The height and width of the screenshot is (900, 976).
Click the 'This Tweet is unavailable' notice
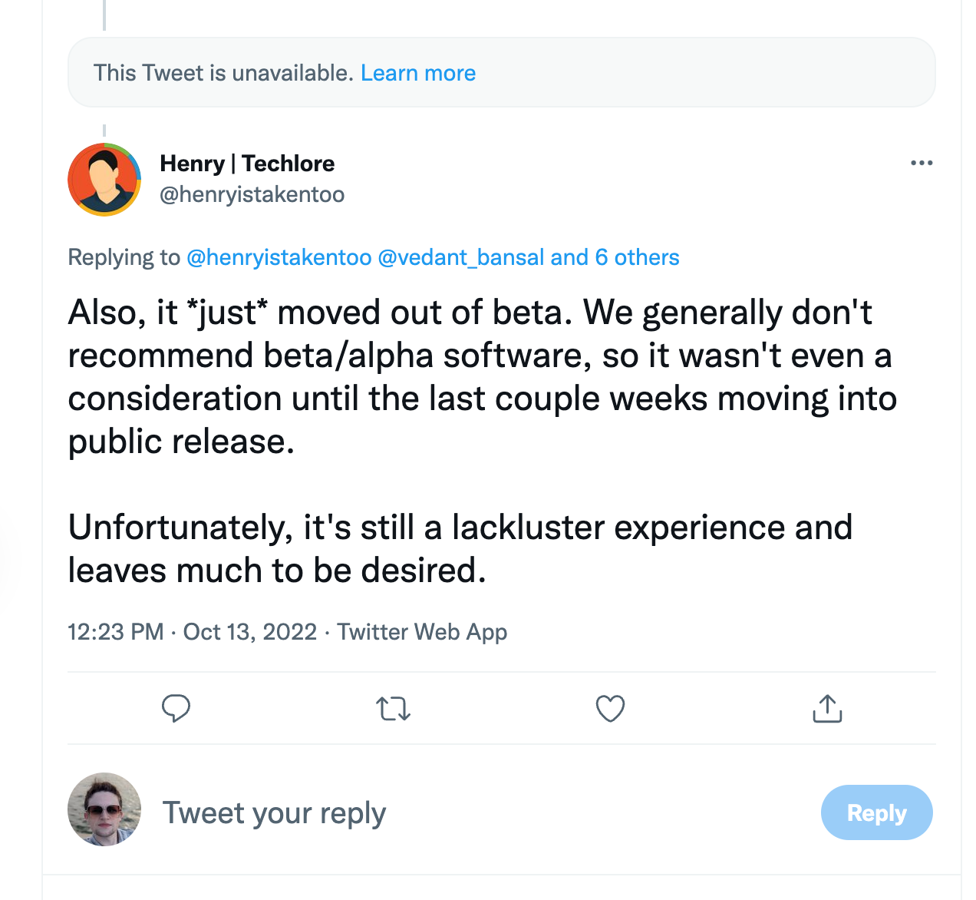(x=223, y=73)
